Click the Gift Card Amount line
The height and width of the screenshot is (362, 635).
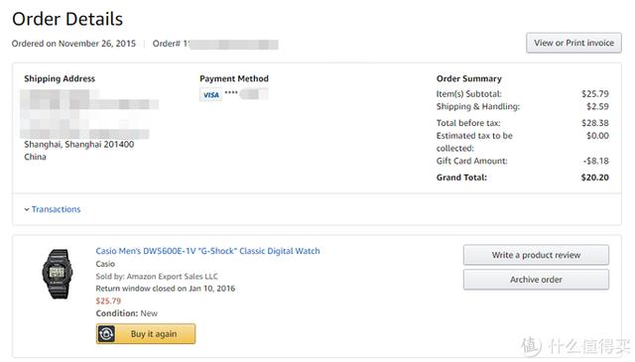[x=523, y=161]
